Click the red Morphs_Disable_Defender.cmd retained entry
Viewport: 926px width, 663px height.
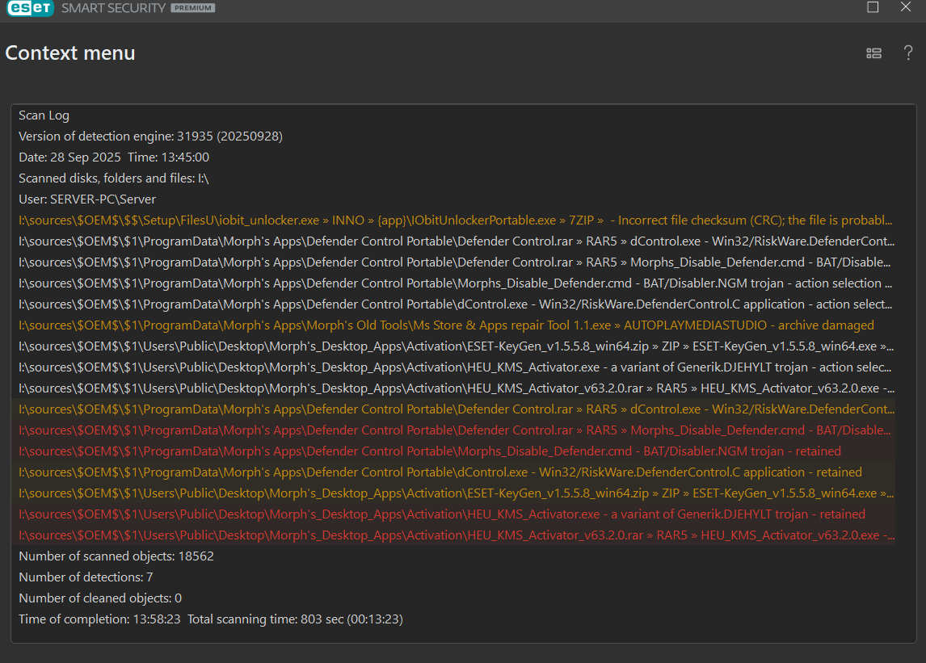click(429, 451)
